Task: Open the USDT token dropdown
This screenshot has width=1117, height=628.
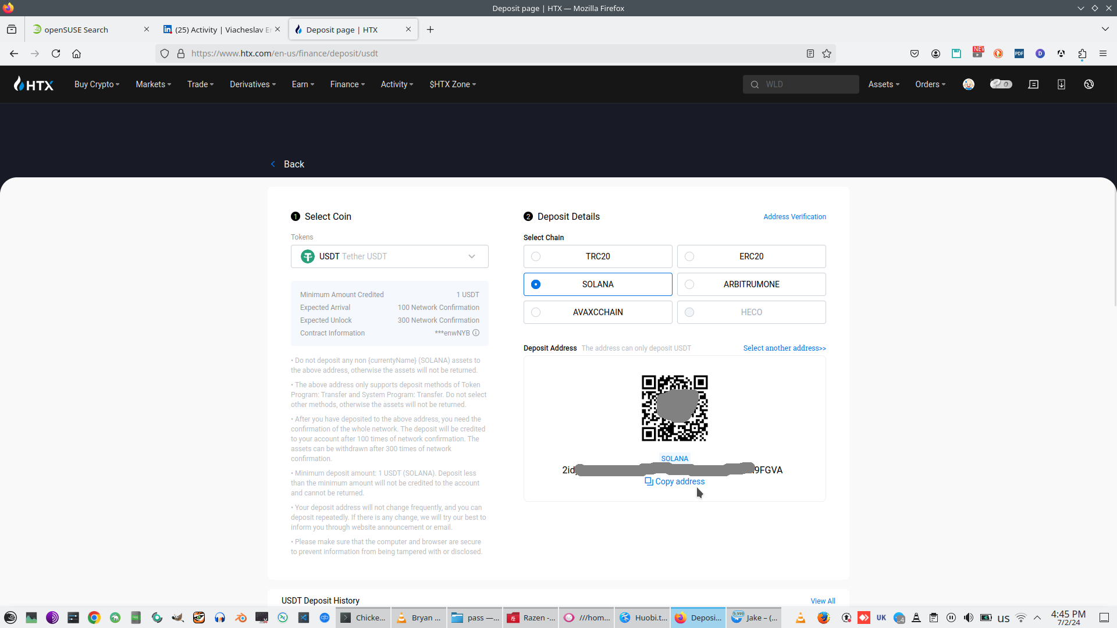Action: (x=389, y=256)
